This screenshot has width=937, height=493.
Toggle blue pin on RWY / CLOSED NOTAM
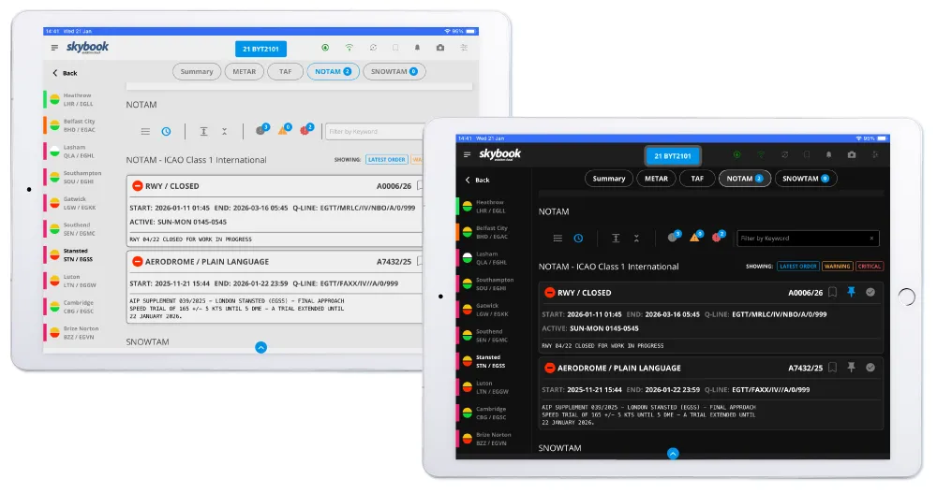coord(851,293)
